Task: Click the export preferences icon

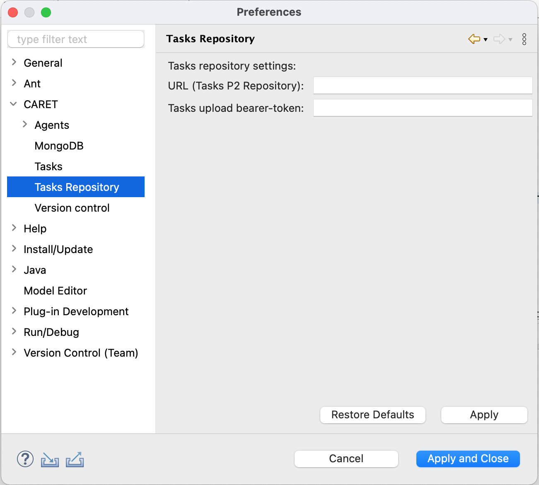Action: click(x=75, y=459)
